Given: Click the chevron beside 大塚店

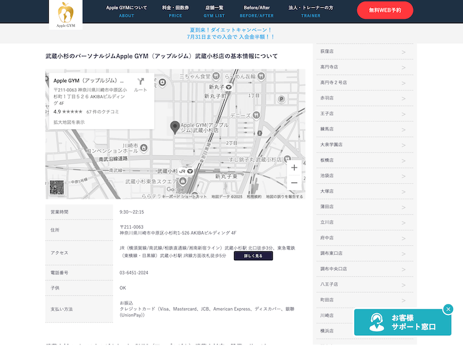Looking at the screenshot, I should coord(404,192).
